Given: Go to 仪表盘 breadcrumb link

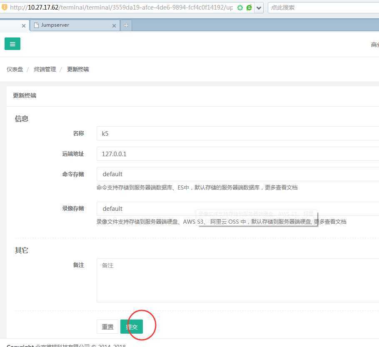Looking at the screenshot, I should [x=15, y=70].
